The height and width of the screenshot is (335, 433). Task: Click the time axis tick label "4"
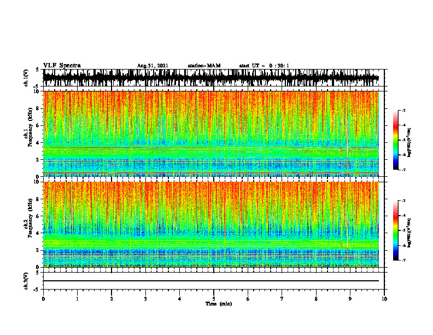pos(179,299)
